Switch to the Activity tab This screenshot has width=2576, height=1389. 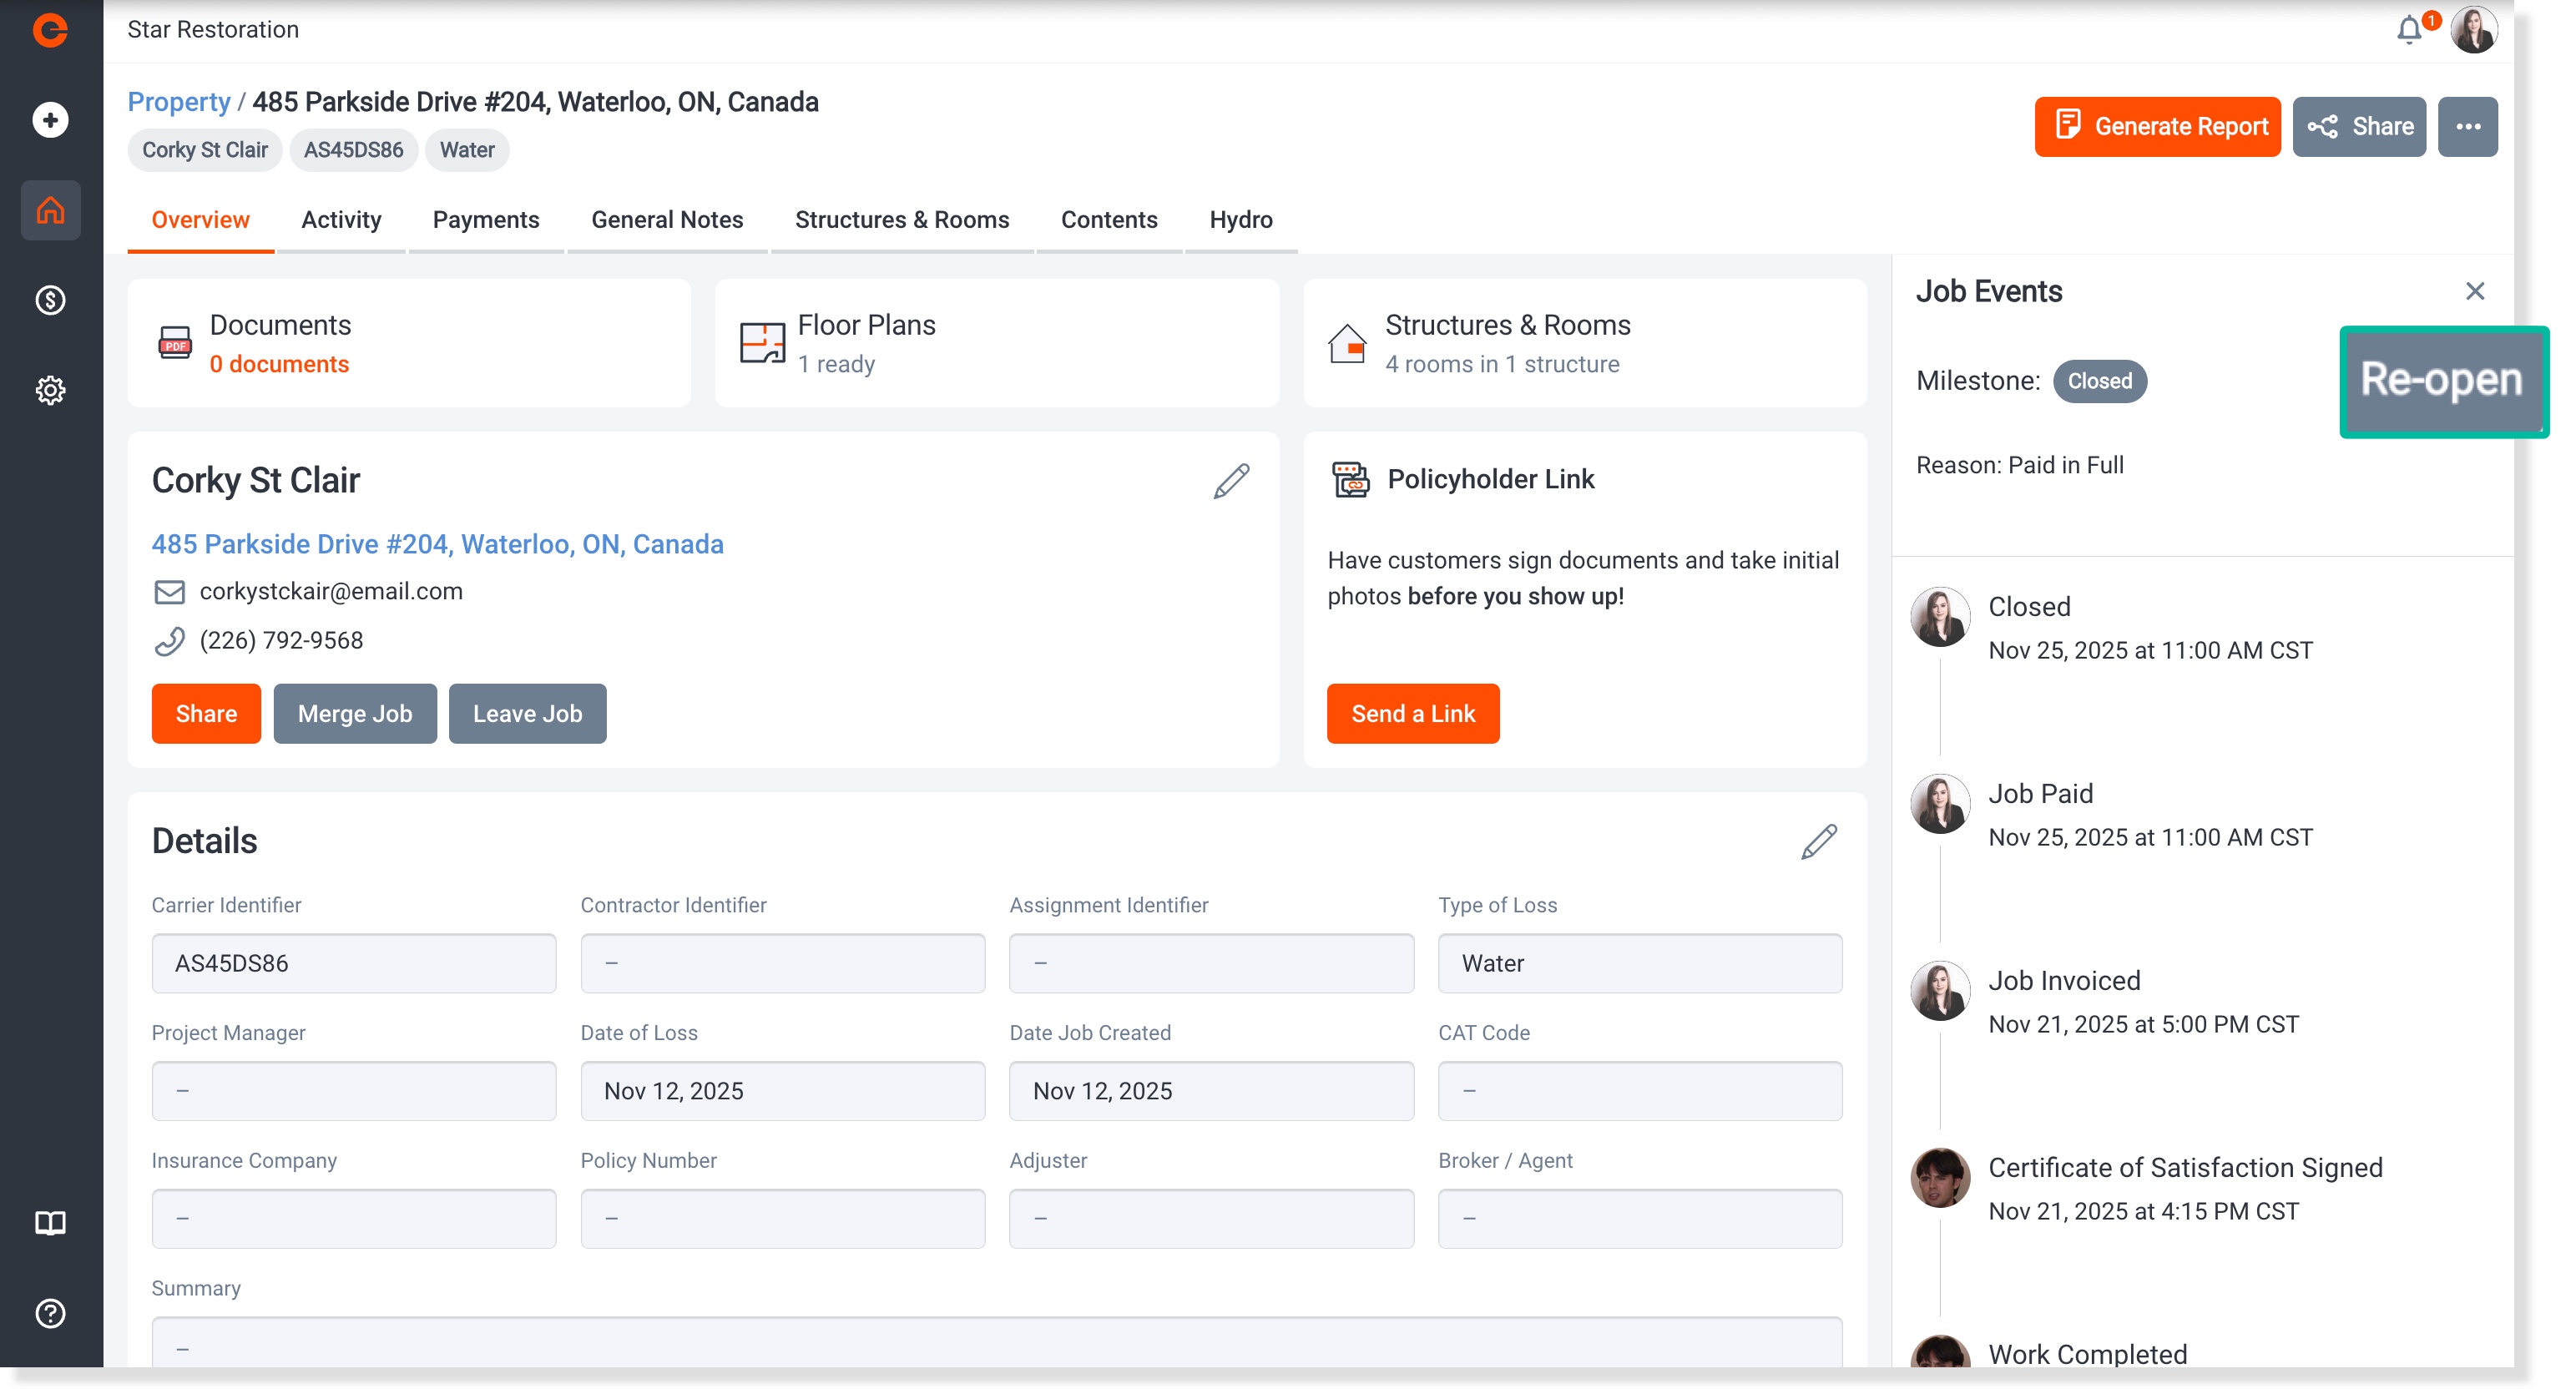click(x=341, y=220)
